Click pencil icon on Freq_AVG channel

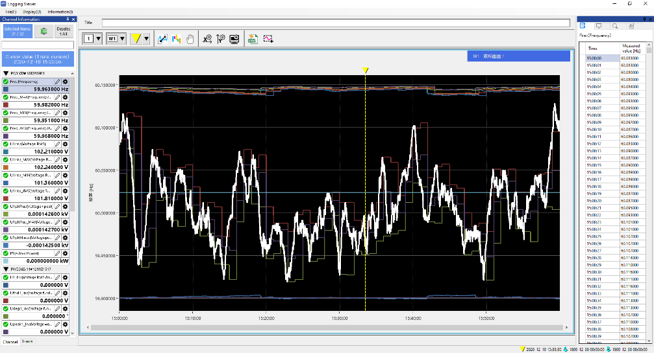[58, 128]
